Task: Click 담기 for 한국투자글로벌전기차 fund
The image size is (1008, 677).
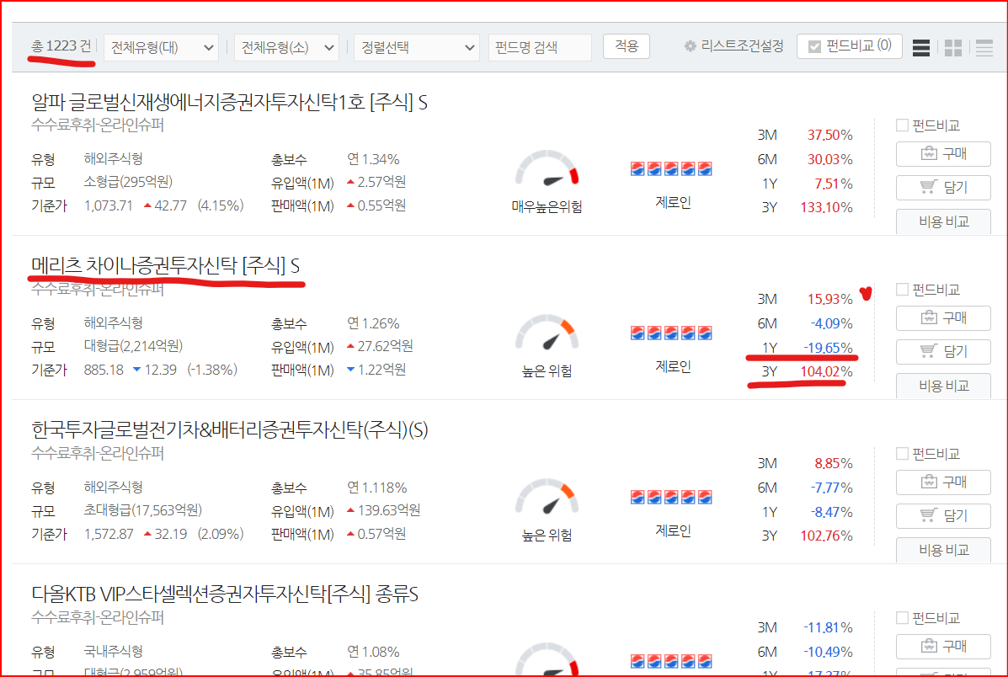Action: (x=943, y=515)
